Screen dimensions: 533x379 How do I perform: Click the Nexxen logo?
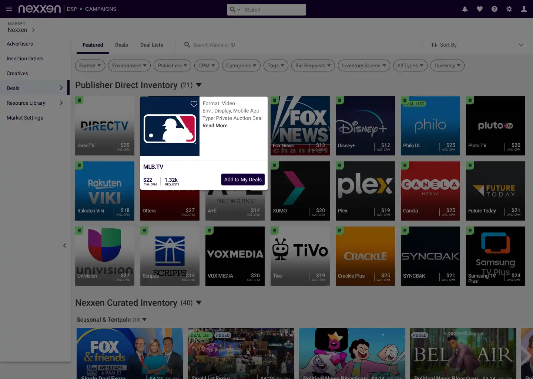click(x=39, y=9)
